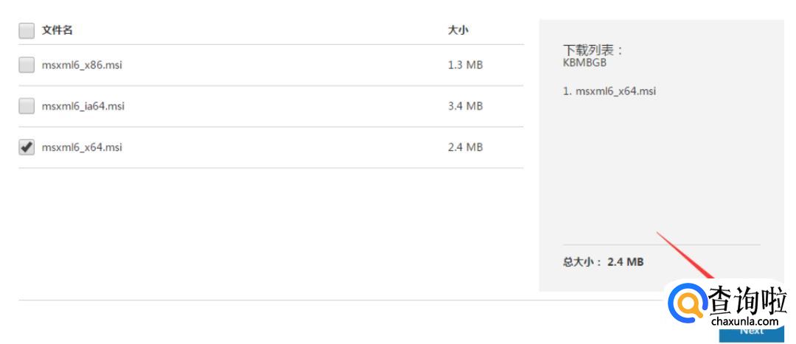Click the msxml6_x86.msi file name
This screenshot has height=344, width=796.
(x=82, y=65)
